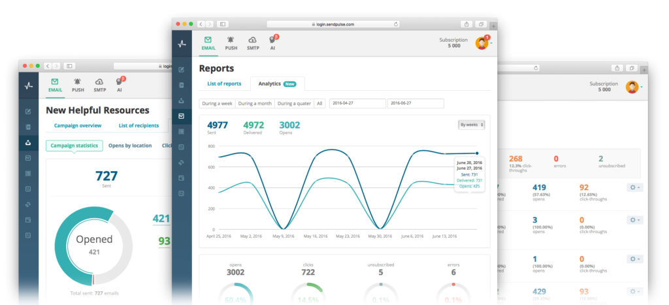The image size is (669, 305).
Task: Open gear dropdown in 3 opens row
Action: pyautogui.click(x=634, y=220)
